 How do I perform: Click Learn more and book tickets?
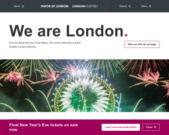pos(121,127)
